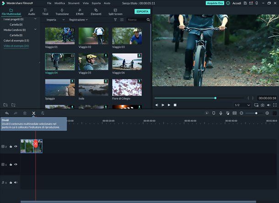Click the red split marker on playhead
The height and width of the screenshot is (203, 279).
[36, 144]
